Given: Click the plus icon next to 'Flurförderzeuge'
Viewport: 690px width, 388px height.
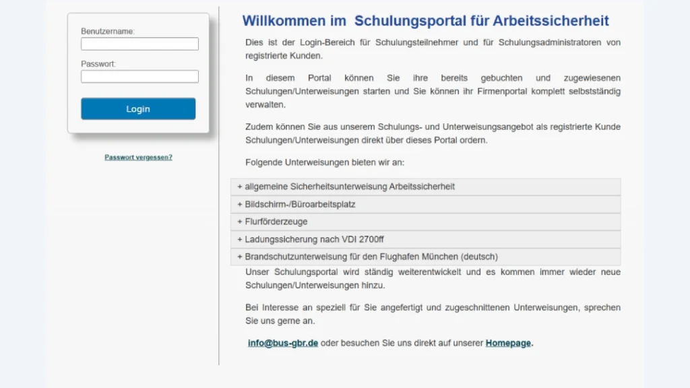Looking at the screenshot, I should [x=239, y=222].
